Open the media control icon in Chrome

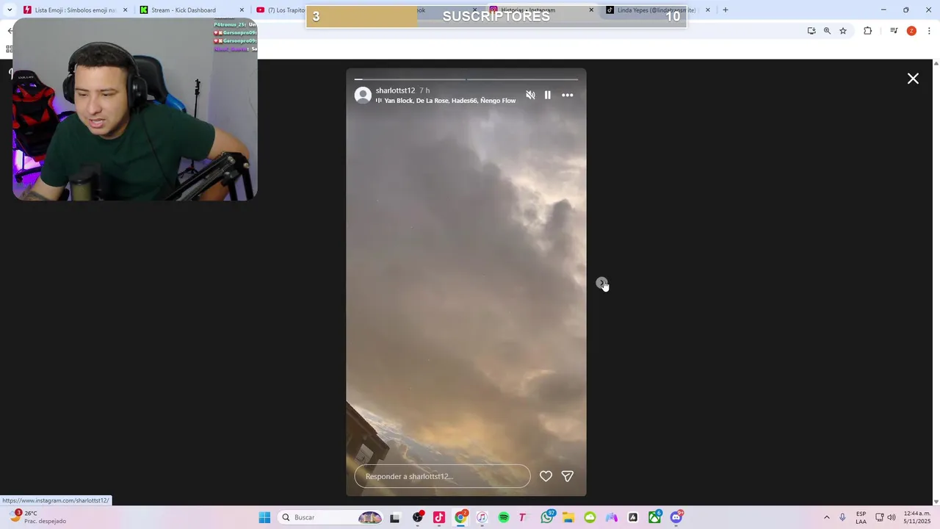click(894, 31)
